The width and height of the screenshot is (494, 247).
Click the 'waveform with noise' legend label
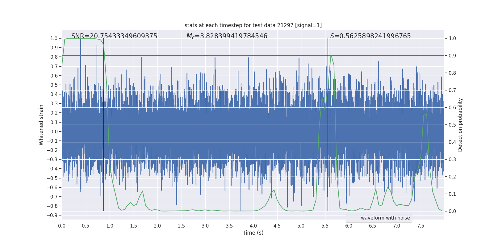click(385, 218)
